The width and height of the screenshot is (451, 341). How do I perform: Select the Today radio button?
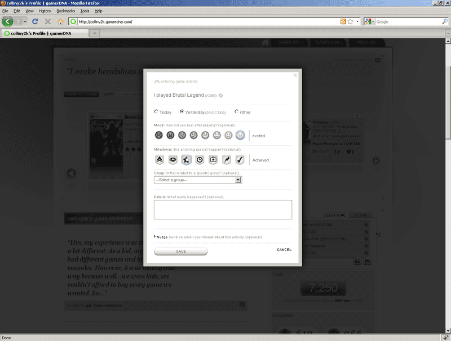[x=156, y=112]
